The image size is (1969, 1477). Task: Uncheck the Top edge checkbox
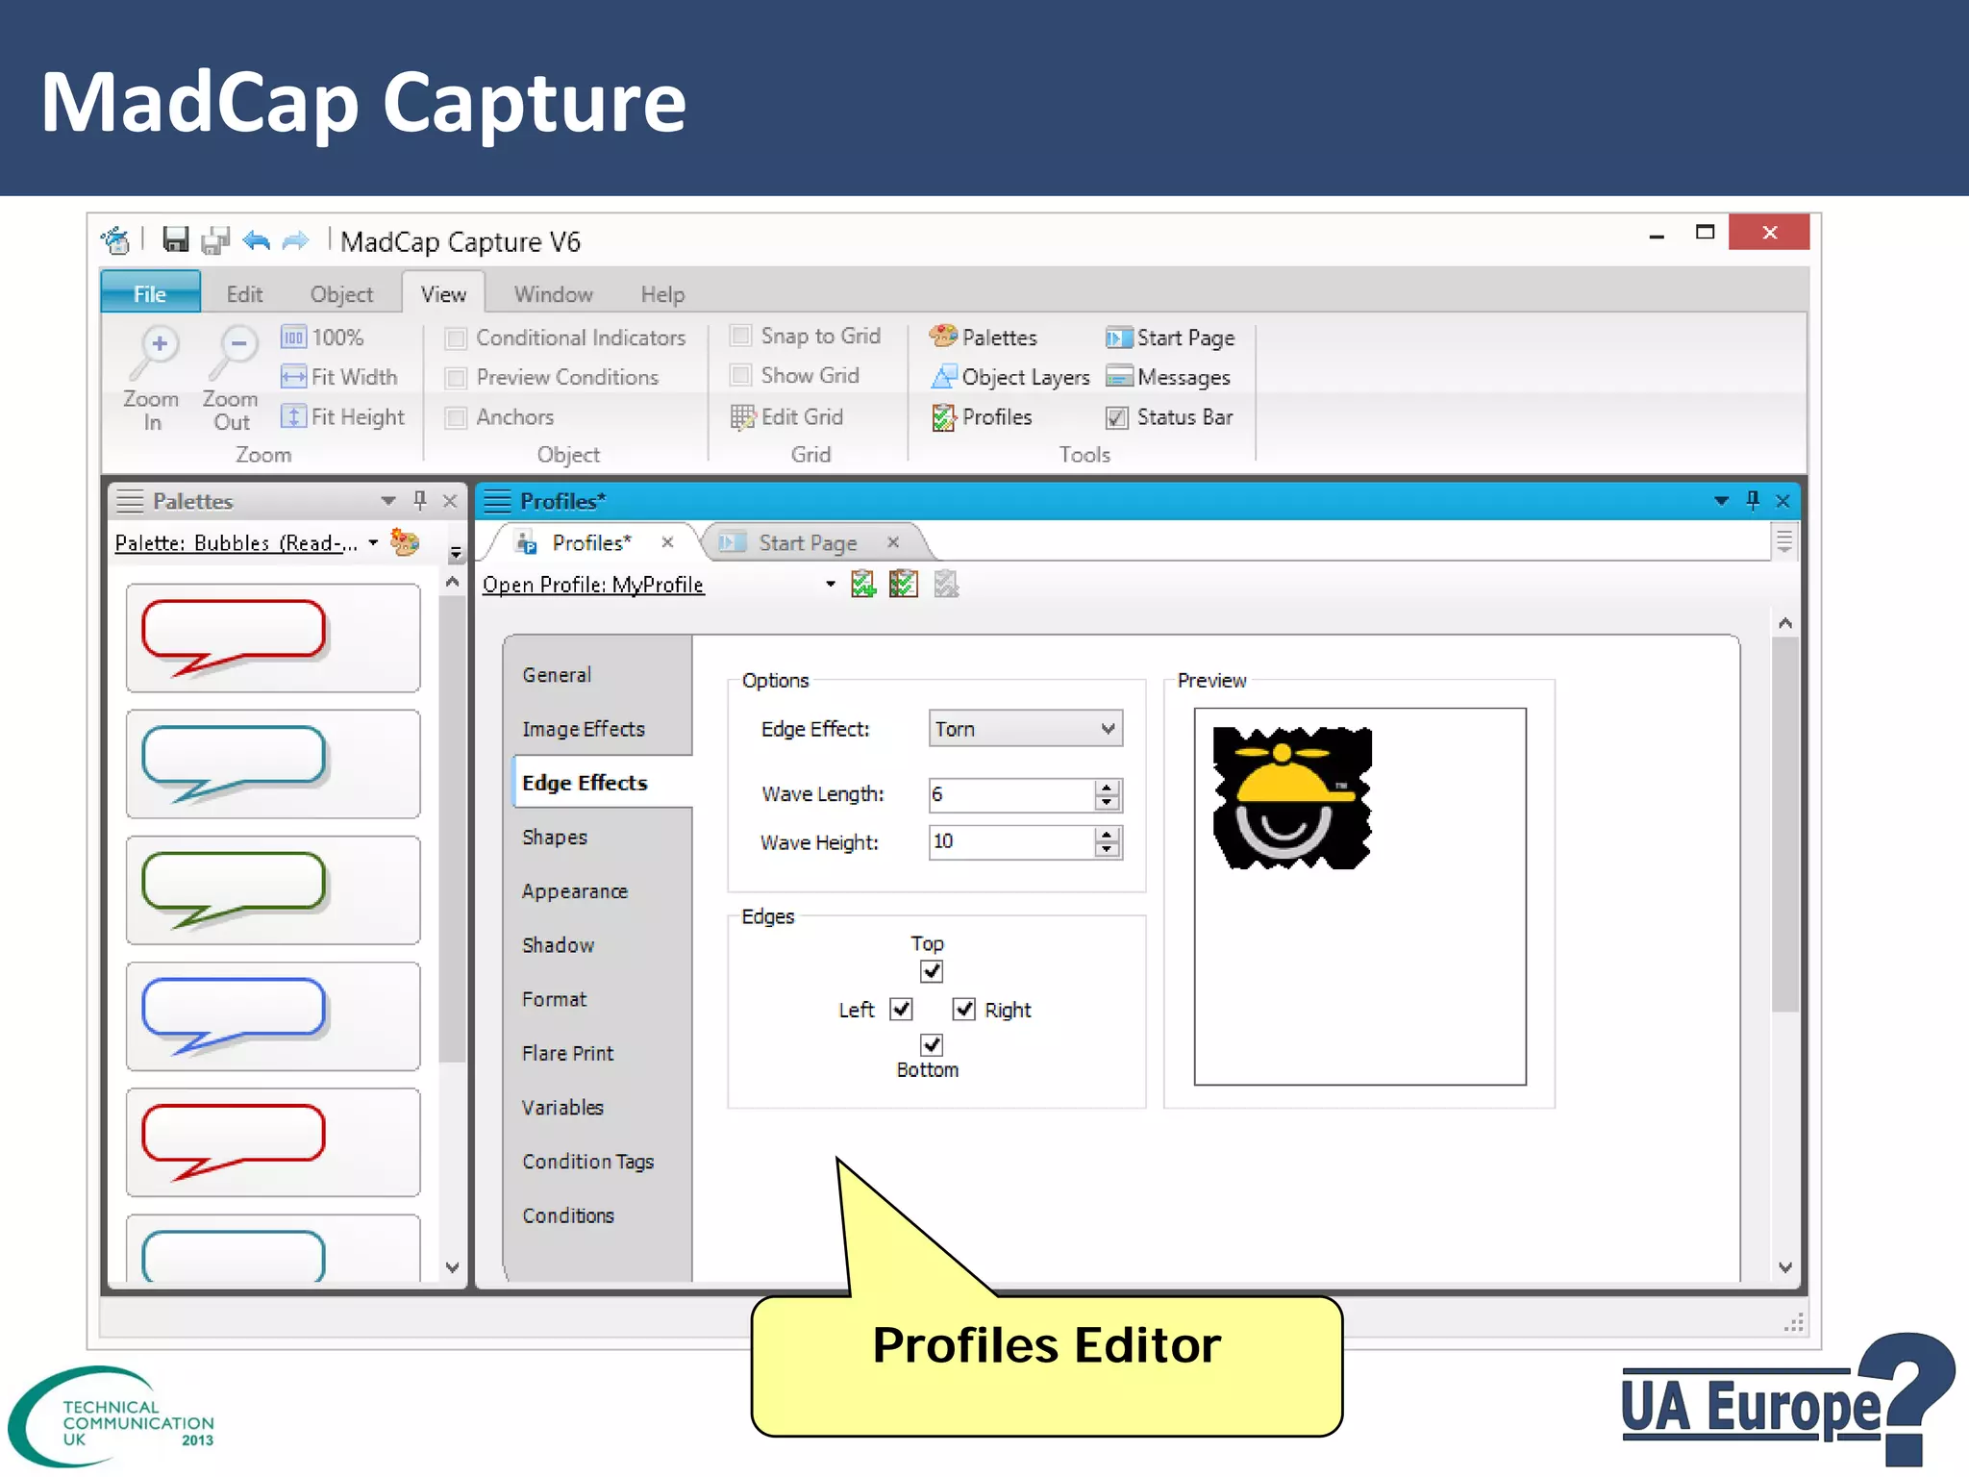point(932,971)
